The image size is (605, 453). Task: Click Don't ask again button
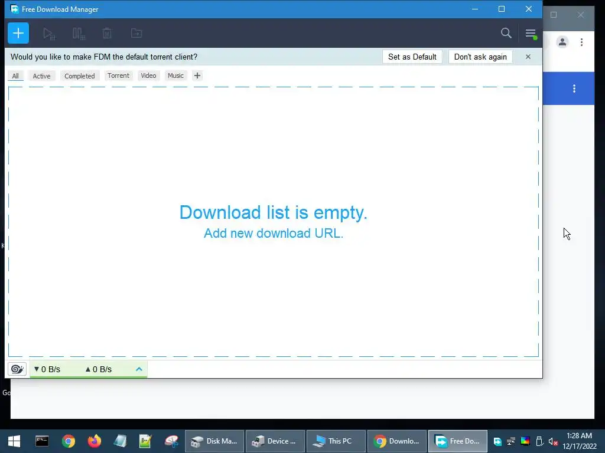tap(480, 57)
